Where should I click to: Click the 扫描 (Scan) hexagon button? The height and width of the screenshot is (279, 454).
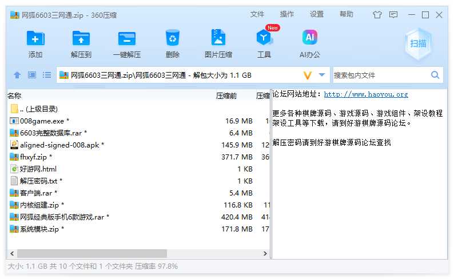[x=418, y=43]
